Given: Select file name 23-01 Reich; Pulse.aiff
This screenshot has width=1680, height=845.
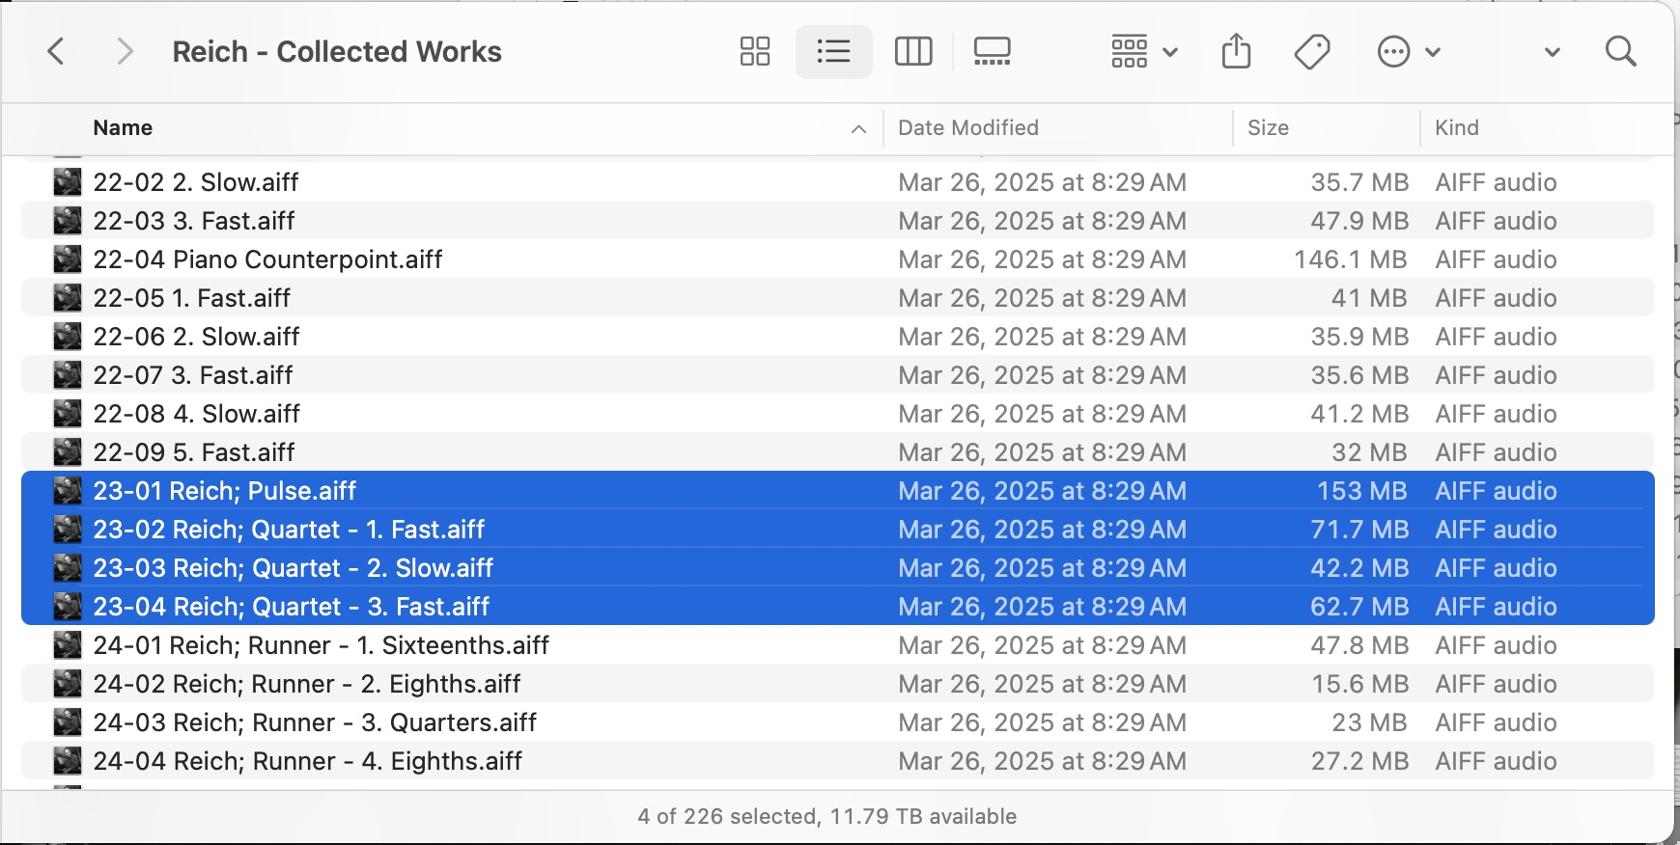Looking at the screenshot, I should point(225,491).
